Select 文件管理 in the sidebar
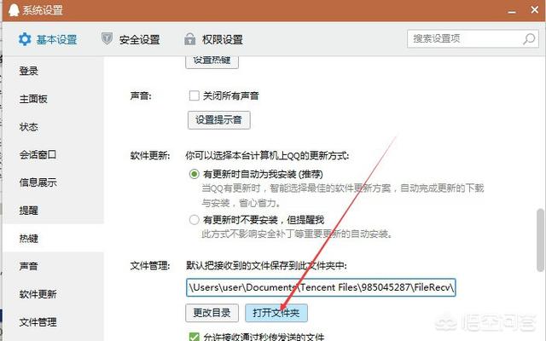Image resolution: width=546 pixels, height=341 pixels. tap(53, 322)
